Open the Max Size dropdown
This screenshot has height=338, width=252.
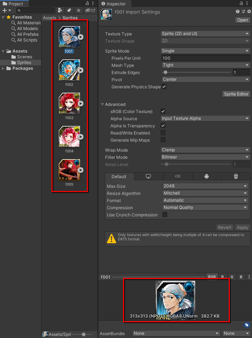[206, 186]
